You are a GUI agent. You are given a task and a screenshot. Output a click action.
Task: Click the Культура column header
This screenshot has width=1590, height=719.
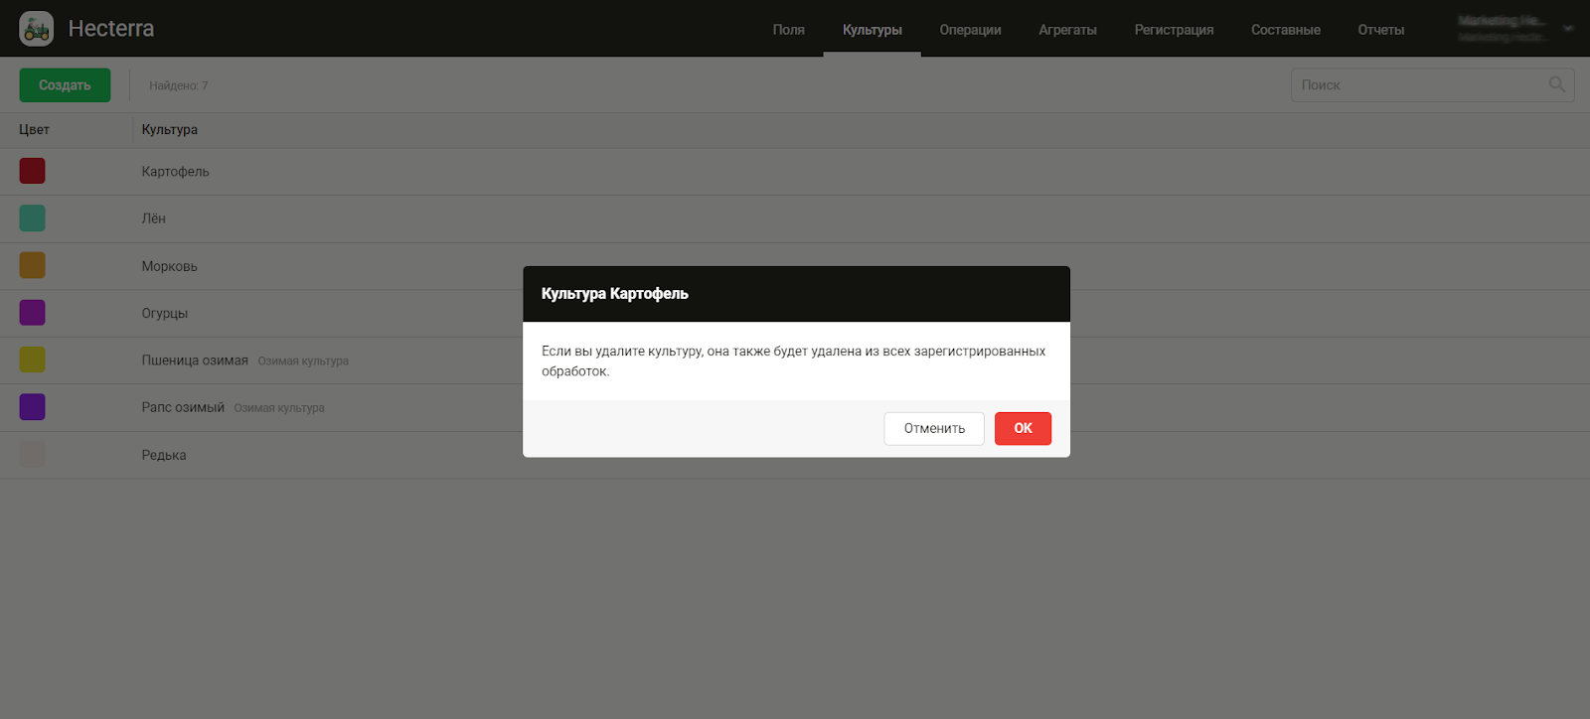click(170, 130)
